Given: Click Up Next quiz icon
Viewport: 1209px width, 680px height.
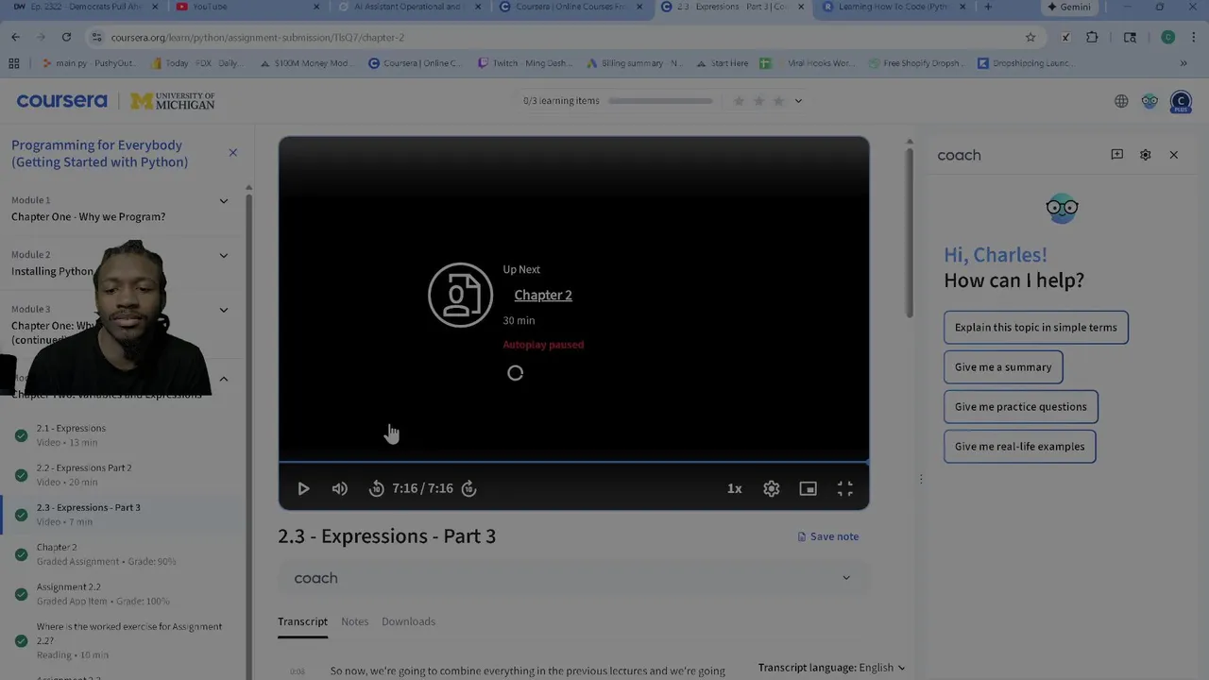Looking at the screenshot, I should [x=460, y=295].
